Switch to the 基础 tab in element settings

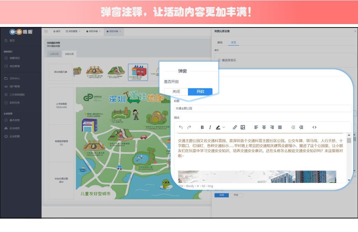[x=220, y=42]
